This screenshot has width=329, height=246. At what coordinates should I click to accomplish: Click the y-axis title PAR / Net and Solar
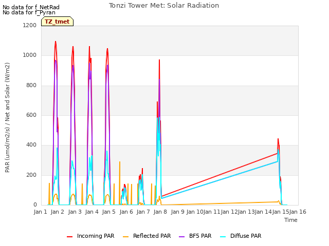pos(7,117)
